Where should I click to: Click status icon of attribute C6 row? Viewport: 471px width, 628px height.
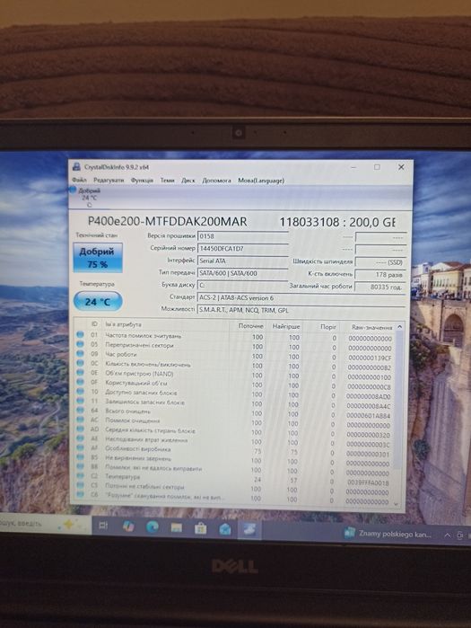click(x=80, y=495)
